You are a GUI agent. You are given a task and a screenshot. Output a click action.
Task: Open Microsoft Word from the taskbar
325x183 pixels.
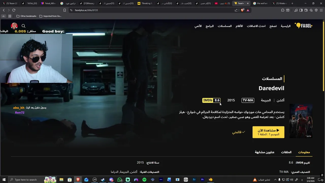(169, 180)
